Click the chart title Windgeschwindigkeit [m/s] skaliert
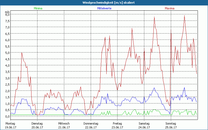The width and height of the screenshot is (208, 130). point(105,3)
